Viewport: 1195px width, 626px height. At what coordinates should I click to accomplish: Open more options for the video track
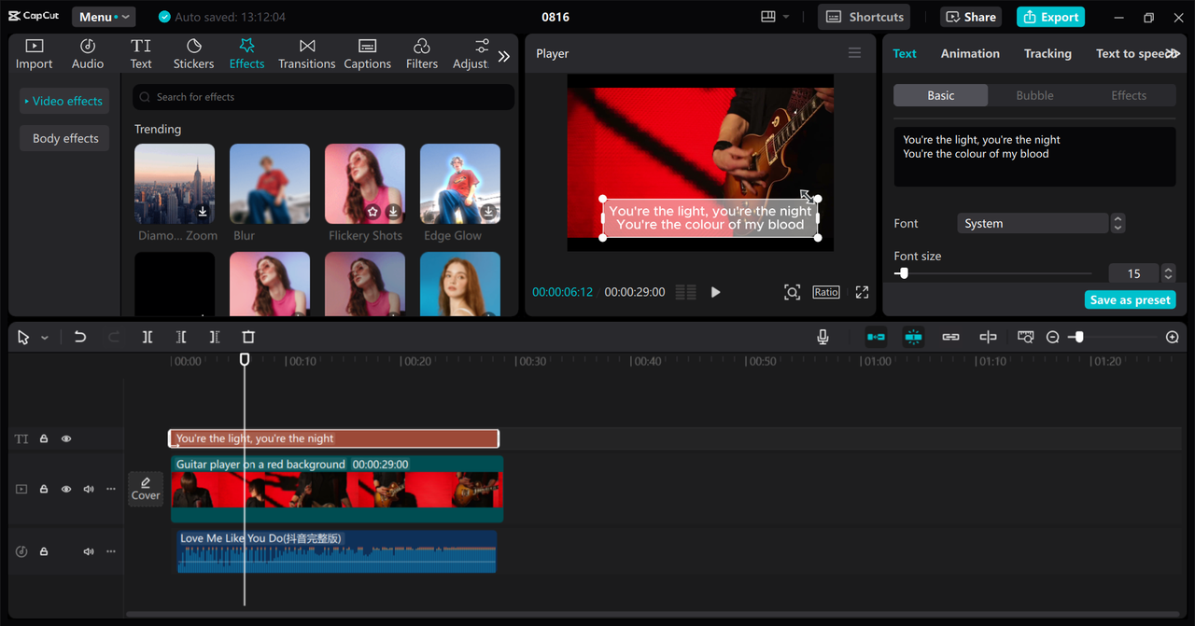click(111, 489)
